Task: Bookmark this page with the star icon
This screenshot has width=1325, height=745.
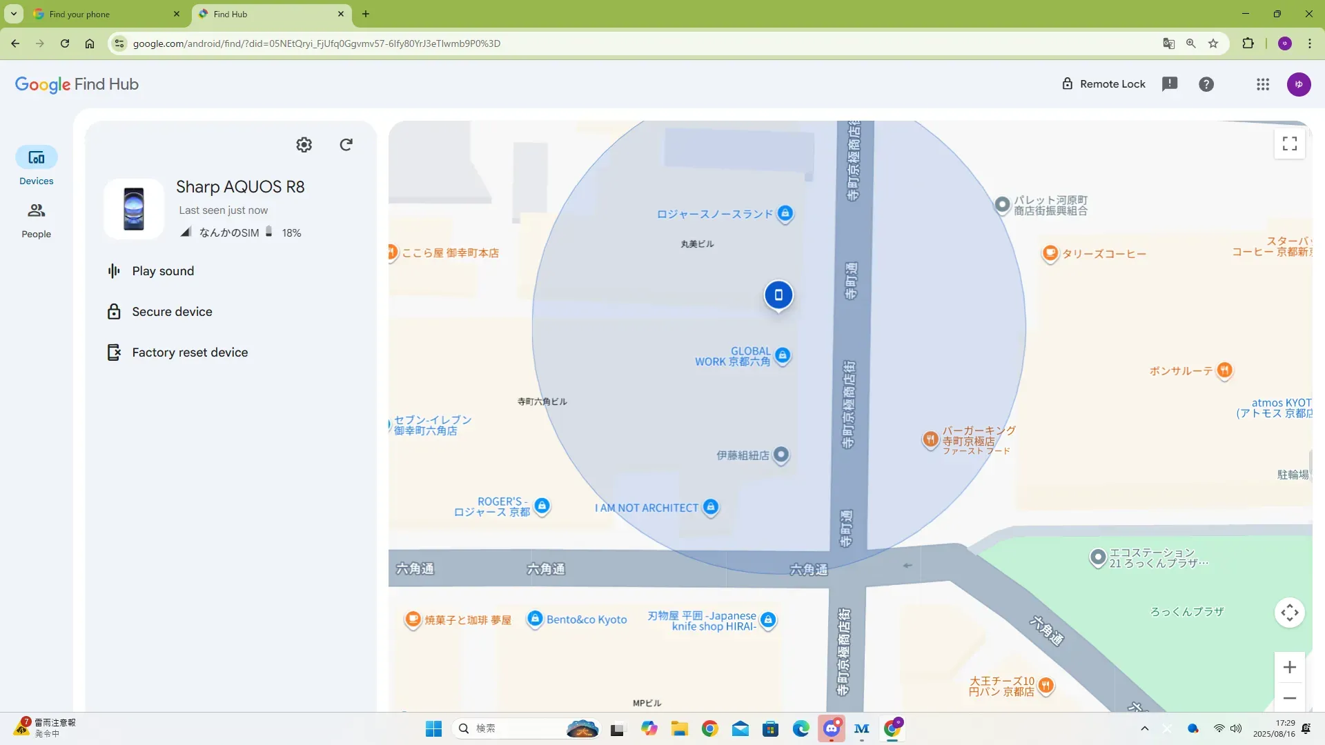Action: [x=1213, y=43]
